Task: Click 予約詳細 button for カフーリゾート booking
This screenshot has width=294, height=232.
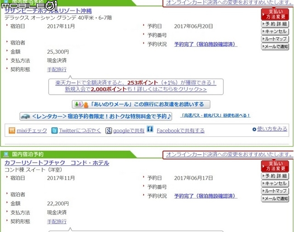Action: 275,176
